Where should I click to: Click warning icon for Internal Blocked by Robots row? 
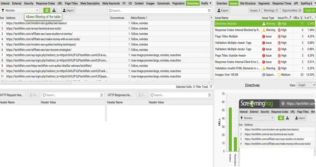pos(264,30)
